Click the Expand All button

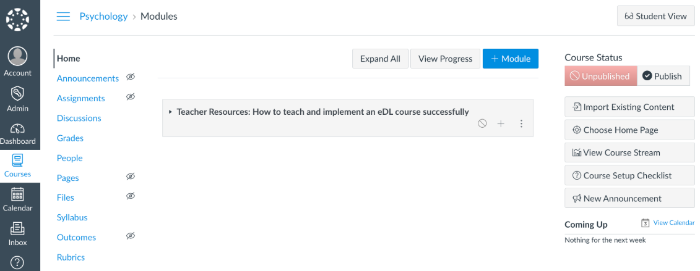tap(381, 59)
